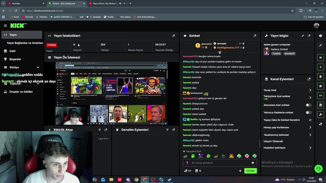Select Yayın in the left sidebar
Image resolution: width=326 pixels, height=183 pixels.
[22, 35]
